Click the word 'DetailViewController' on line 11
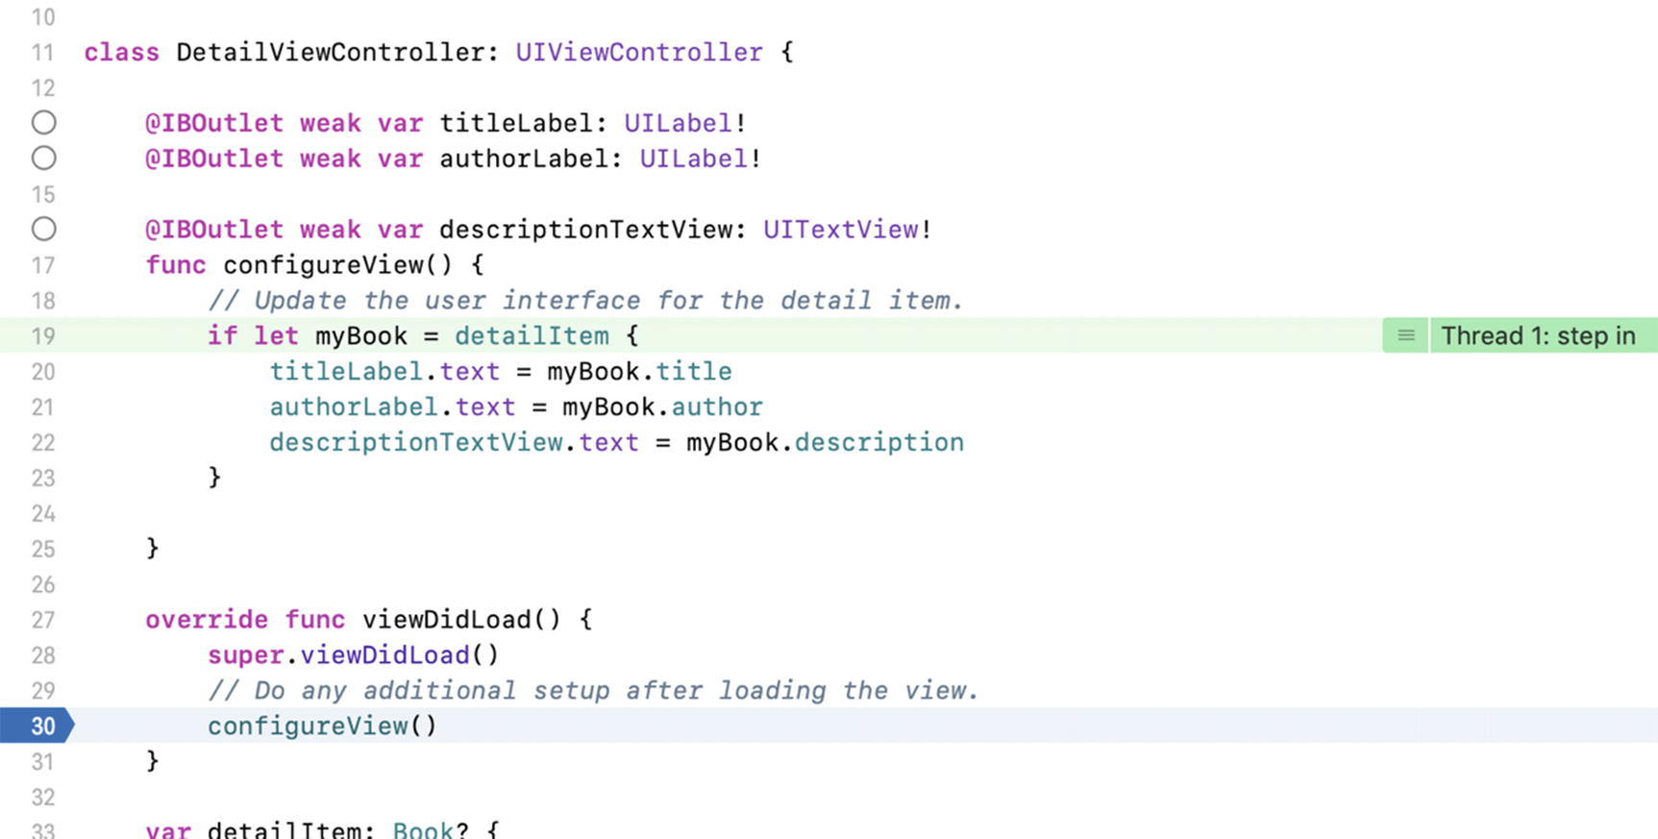 pyautogui.click(x=329, y=52)
